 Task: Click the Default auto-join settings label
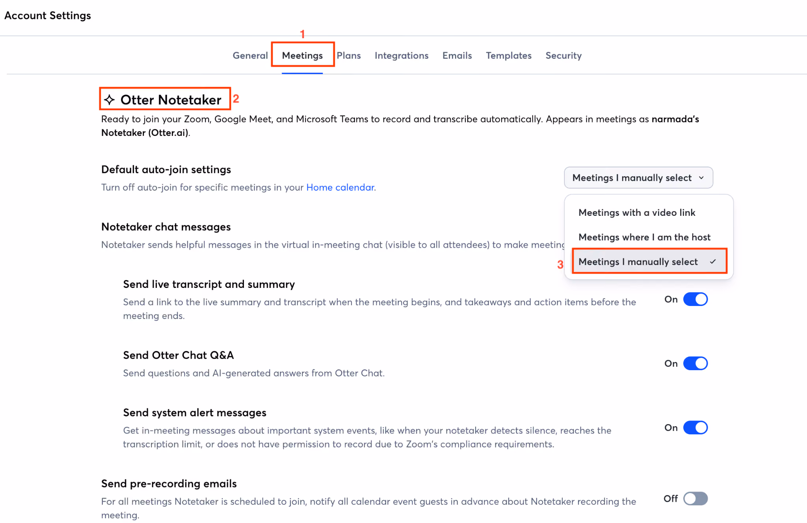coord(166,169)
